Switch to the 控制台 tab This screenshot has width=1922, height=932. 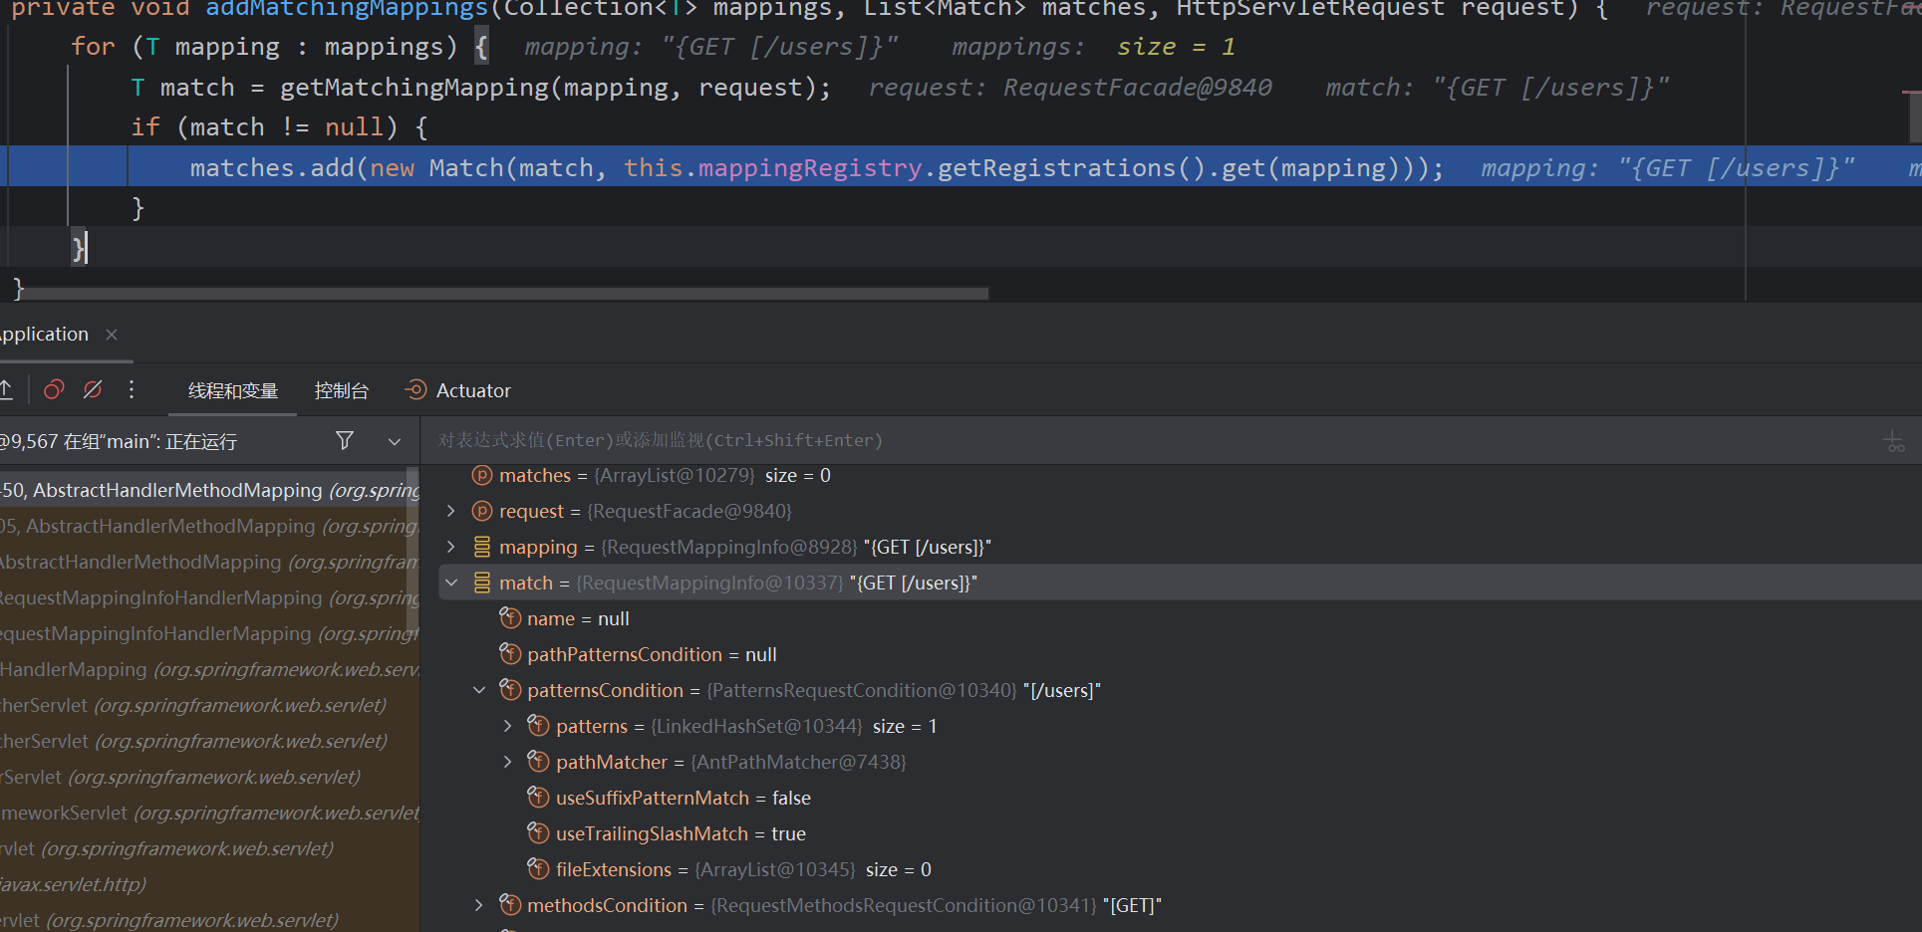click(342, 390)
